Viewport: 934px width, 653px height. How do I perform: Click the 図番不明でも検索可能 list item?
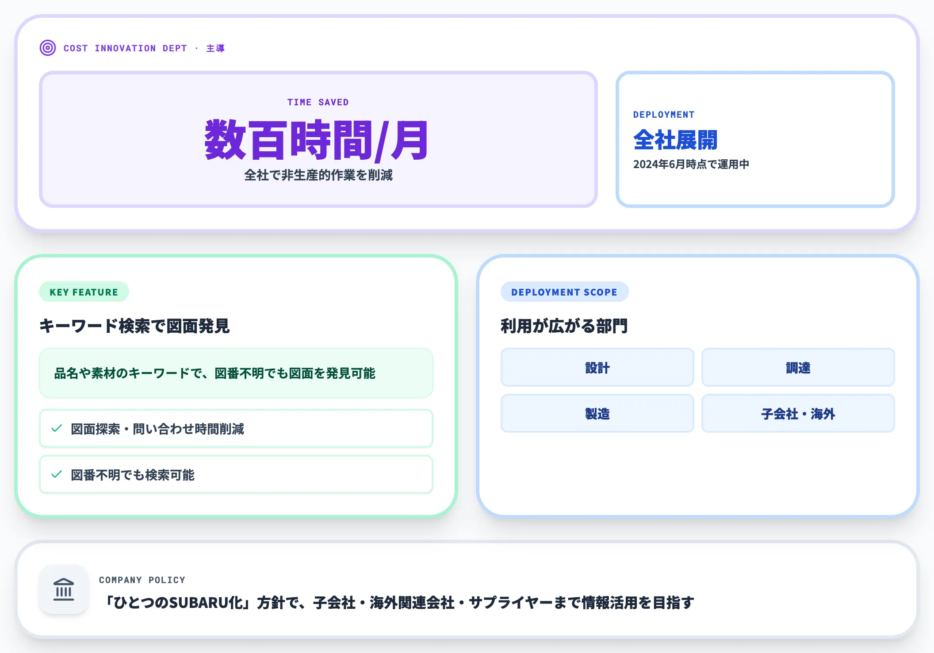click(236, 474)
